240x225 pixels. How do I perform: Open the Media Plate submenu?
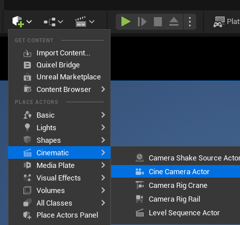click(59, 165)
